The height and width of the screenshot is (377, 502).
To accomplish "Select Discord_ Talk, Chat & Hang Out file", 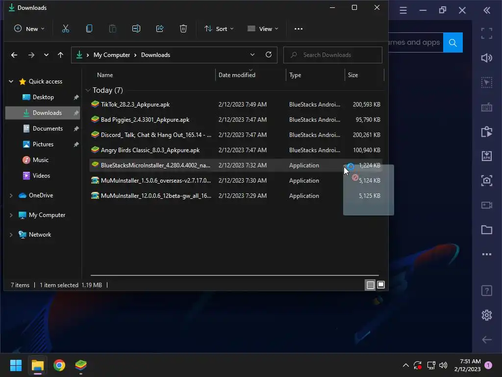I will (236, 135).
